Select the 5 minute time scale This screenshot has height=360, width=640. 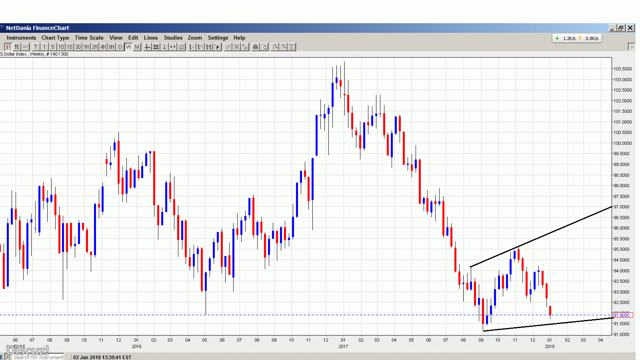(x=53, y=47)
